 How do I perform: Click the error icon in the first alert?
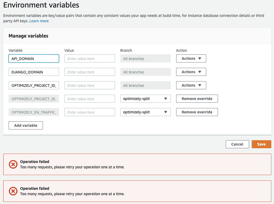pyautogui.click(x=13, y=164)
